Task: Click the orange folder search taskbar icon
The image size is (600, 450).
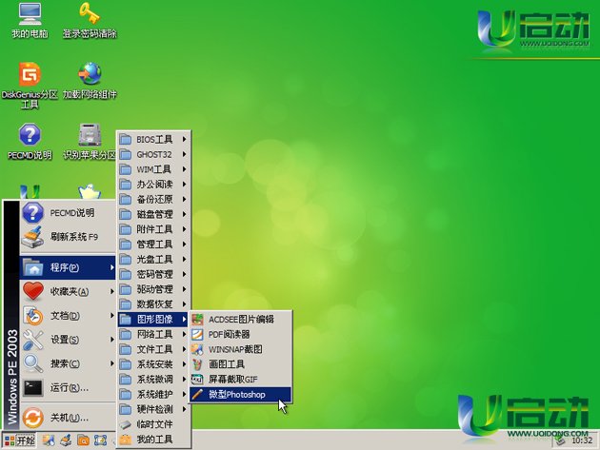Action: point(83,440)
